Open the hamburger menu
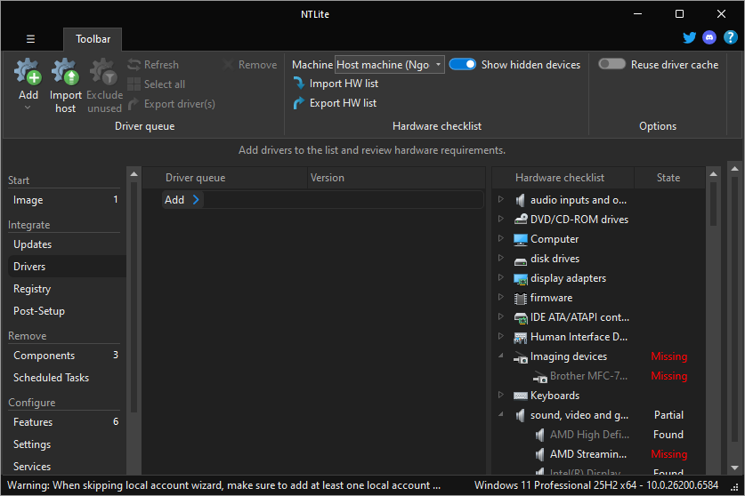This screenshot has width=745, height=496. click(30, 39)
